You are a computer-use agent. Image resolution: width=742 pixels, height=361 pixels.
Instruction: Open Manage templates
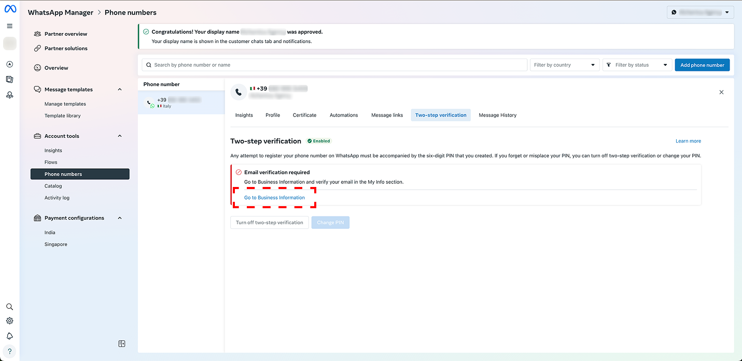coord(65,104)
